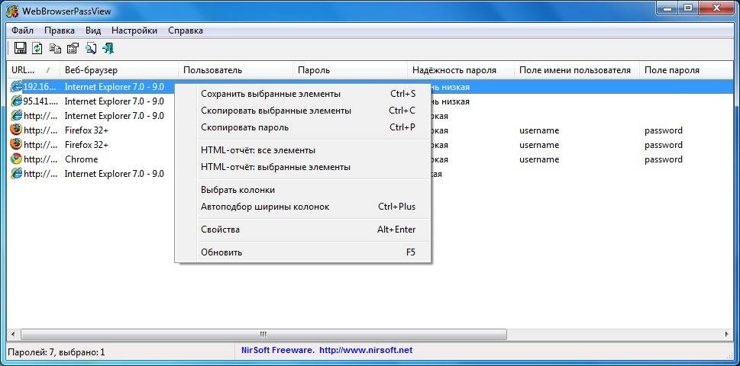The width and height of the screenshot is (740, 366).
Task: Click the IE icon of the 192.16 row
Action: click(17, 87)
